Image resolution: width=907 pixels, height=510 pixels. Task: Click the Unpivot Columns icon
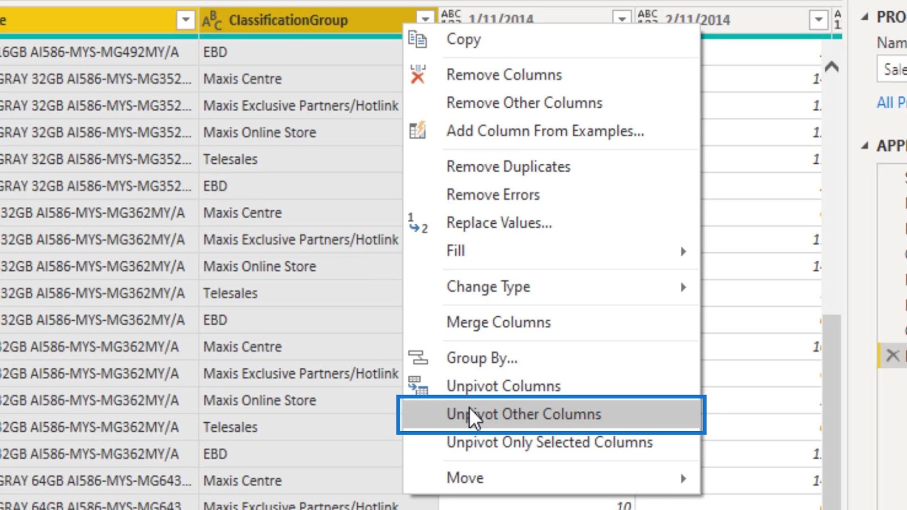click(x=418, y=385)
